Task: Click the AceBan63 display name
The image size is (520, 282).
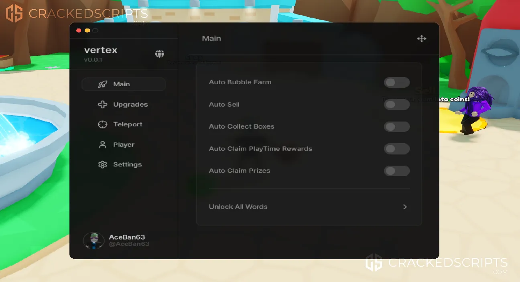Action: tap(127, 237)
